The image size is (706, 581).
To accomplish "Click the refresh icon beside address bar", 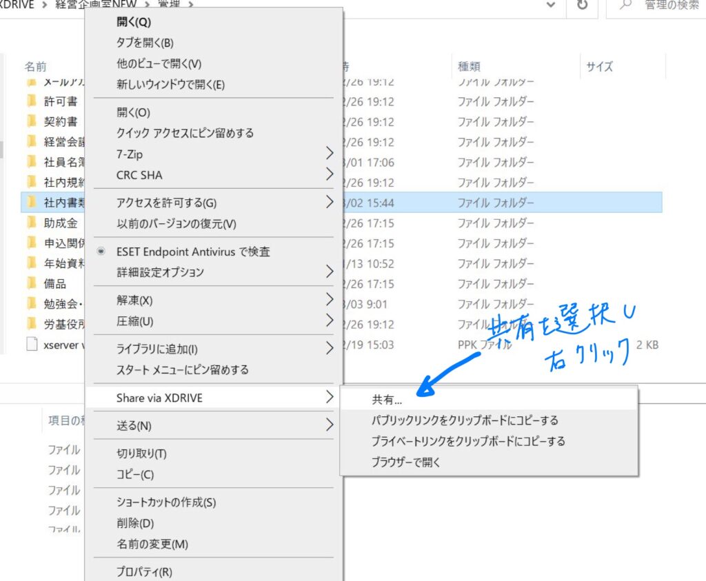I will pos(583,6).
